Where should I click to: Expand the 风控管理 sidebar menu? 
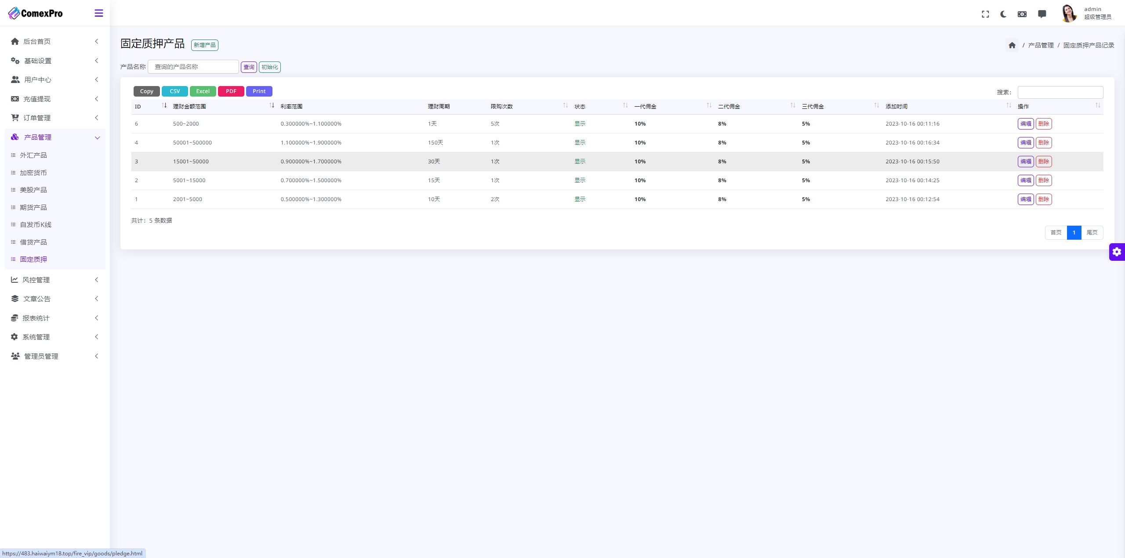click(54, 279)
